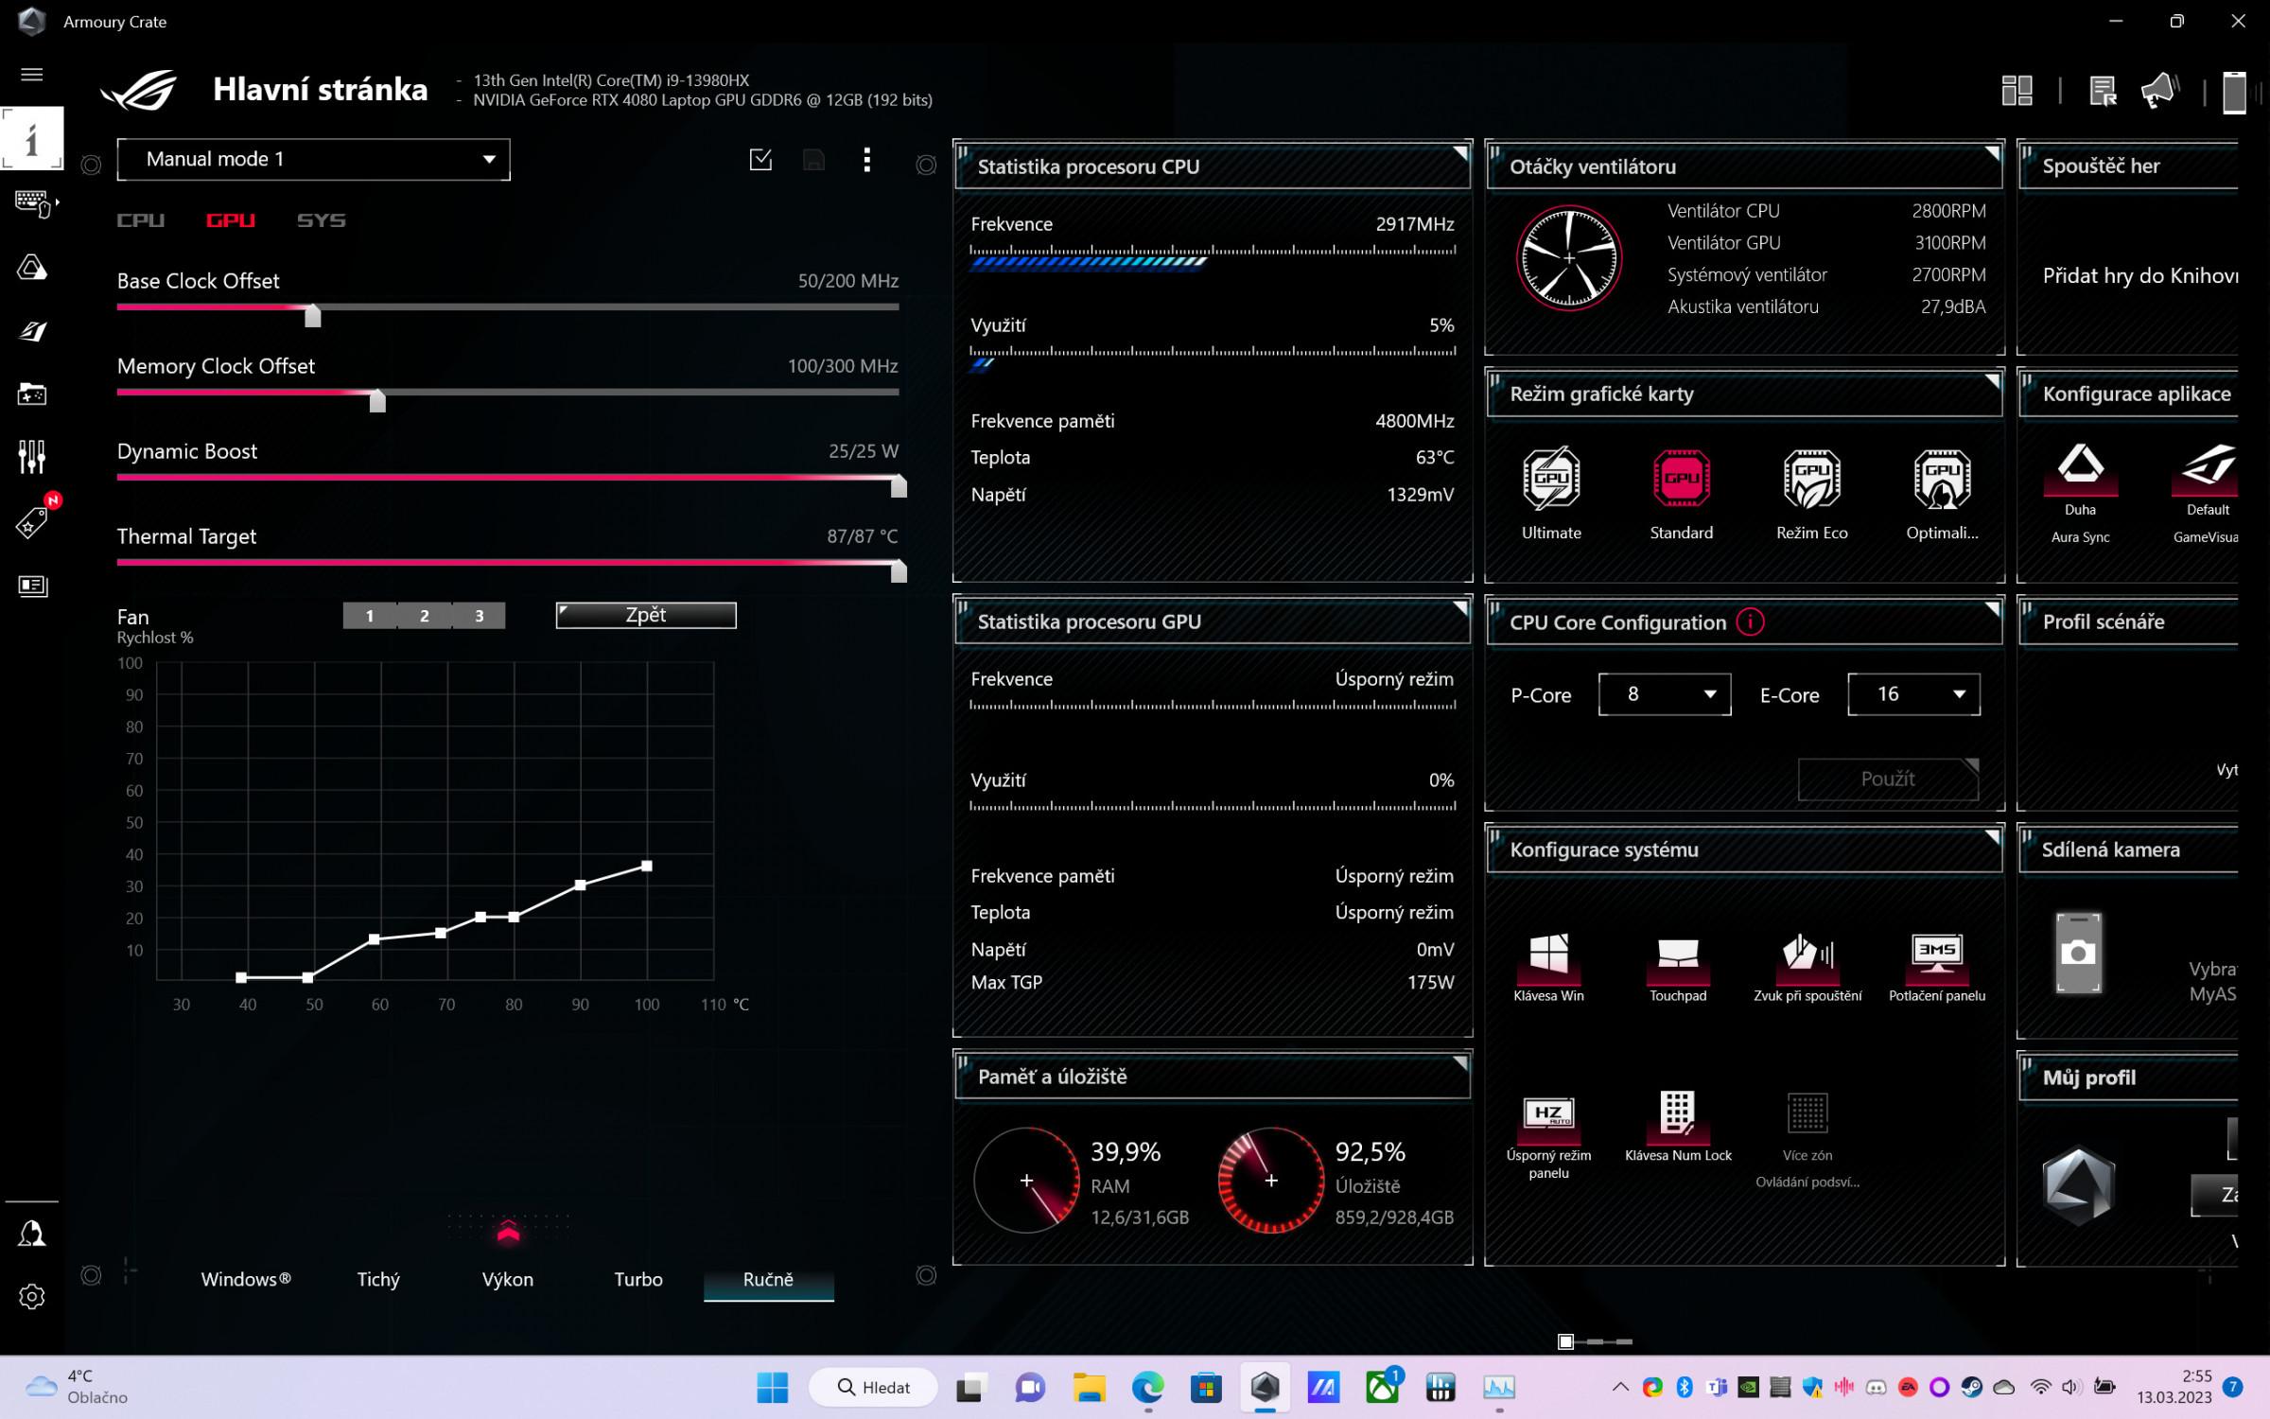The image size is (2270, 1419).
Task: Open the Scenario Profiles sliders sidebar icon
Action: (31, 457)
